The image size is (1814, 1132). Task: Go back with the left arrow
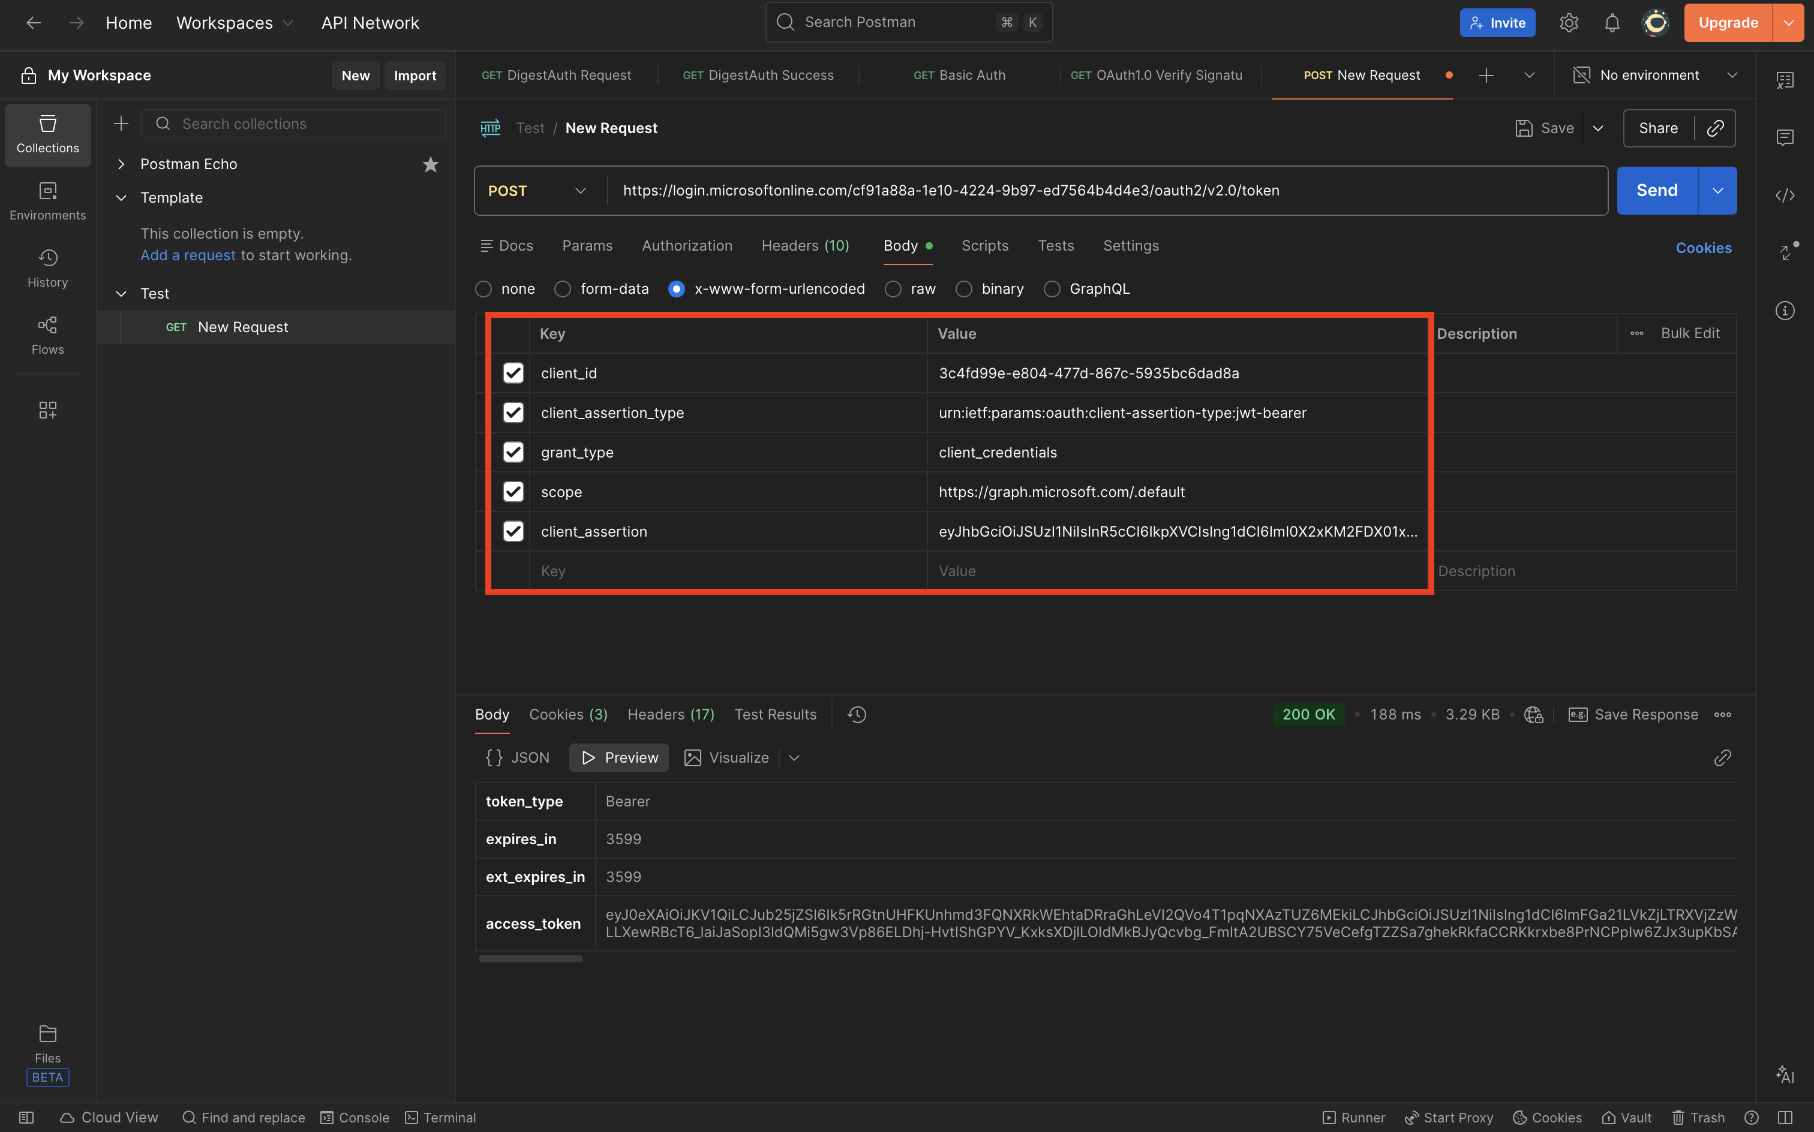click(x=33, y=22)
